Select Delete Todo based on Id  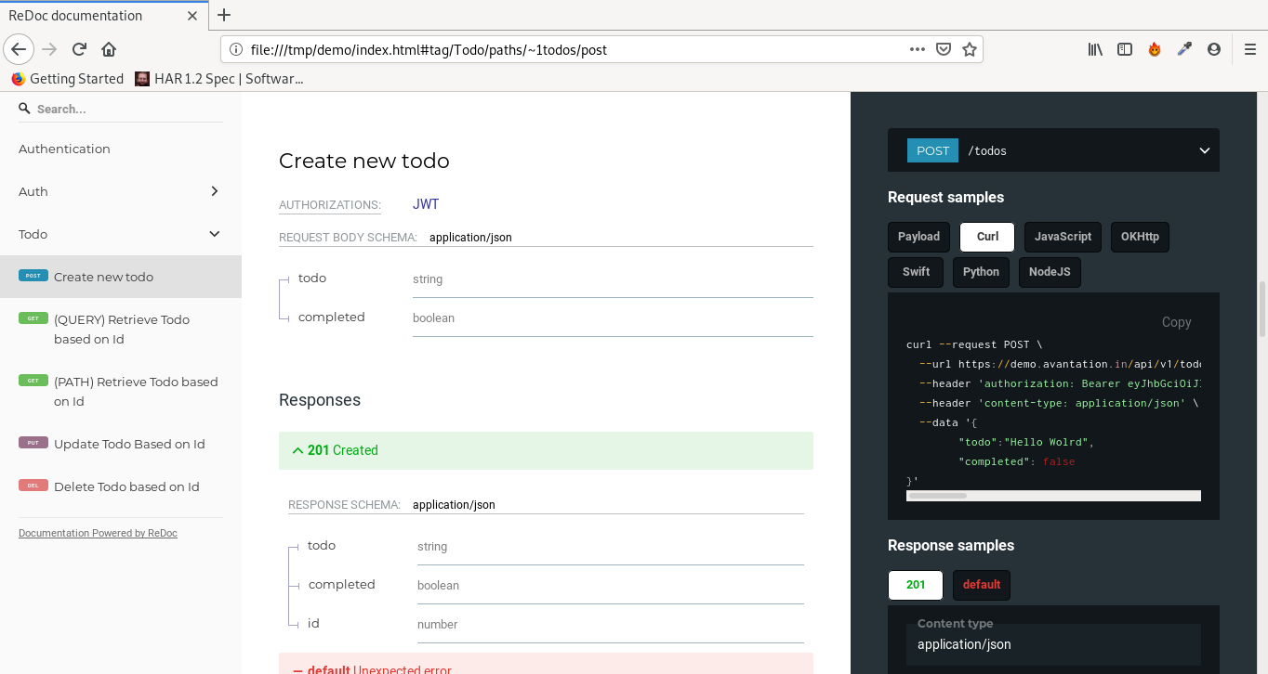point(121,486)
